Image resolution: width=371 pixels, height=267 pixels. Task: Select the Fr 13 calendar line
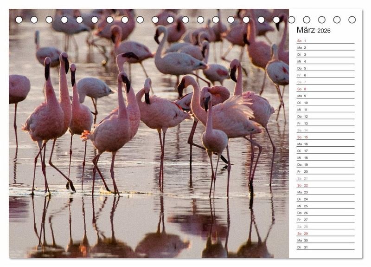click(x=325, y=124)
